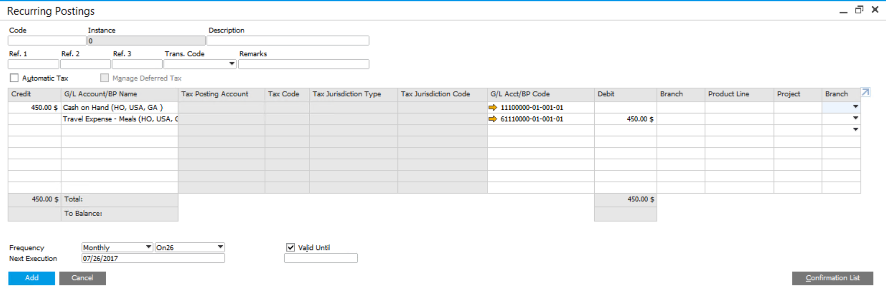
Task: Enable the Automatic Tax checkbox
Action: [14, 78]
